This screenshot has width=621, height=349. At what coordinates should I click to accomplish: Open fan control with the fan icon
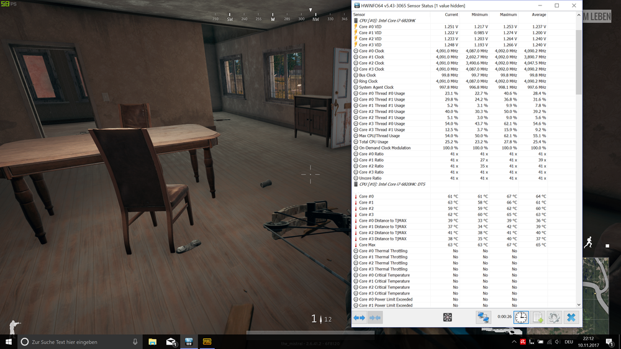tap(447, 317)
